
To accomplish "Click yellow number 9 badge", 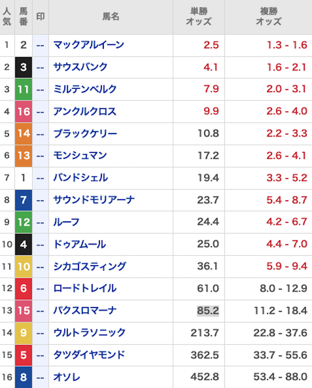I will click(x=23, y=333).
